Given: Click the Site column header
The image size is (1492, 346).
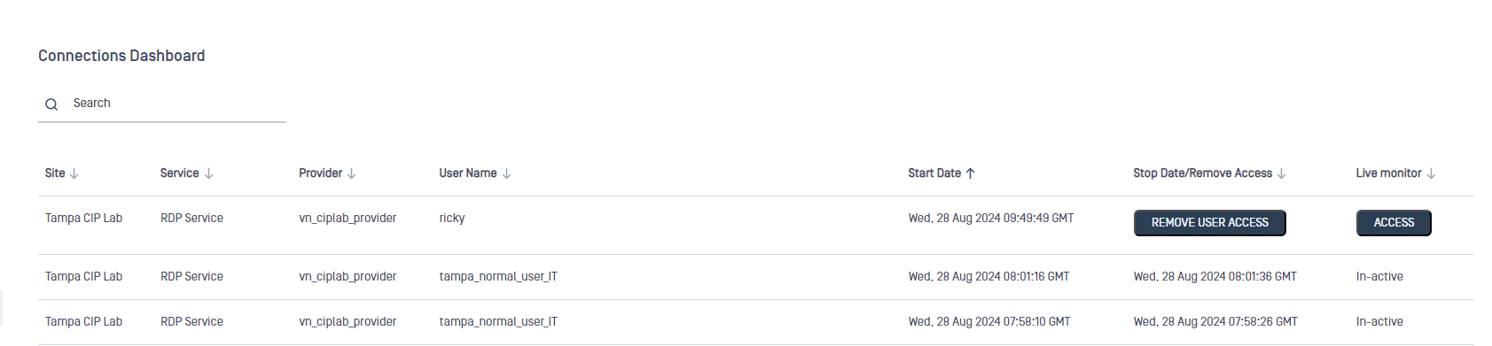Looking at the screenshot, I should click(55, 173).
